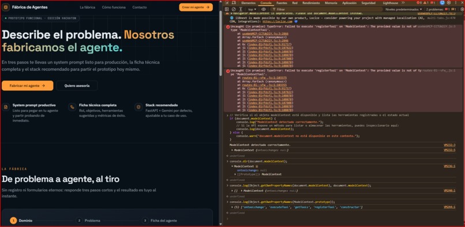Show more DevTools tabs chevron

tap(403, 3)
